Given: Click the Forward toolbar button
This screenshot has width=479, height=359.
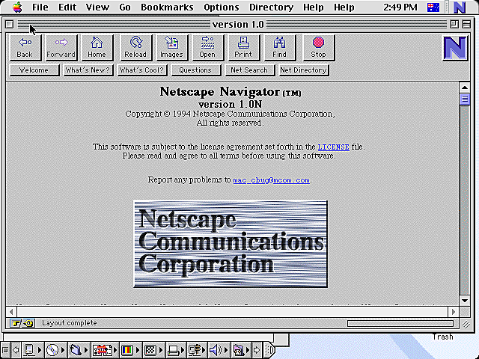Looking at the screenshot, I should pos(61,48).
